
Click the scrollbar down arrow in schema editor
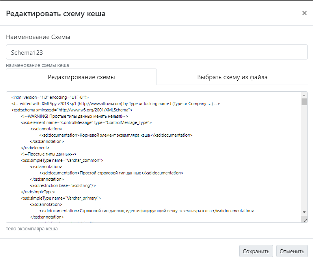(x=304, y=212)
